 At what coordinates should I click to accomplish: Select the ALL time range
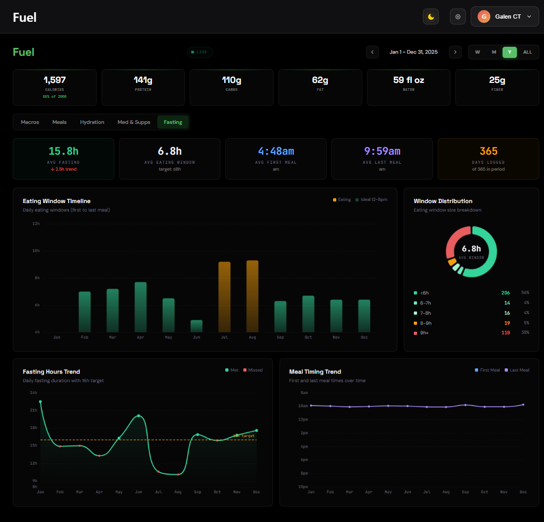[528, 52]
